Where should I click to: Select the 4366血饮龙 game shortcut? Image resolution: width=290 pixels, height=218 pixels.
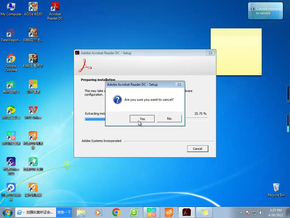pos(33,35)
